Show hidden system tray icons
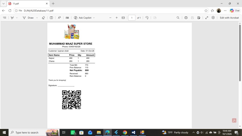Image resolution: width=242 pixels, height=136 pixels. coord(193,132)
